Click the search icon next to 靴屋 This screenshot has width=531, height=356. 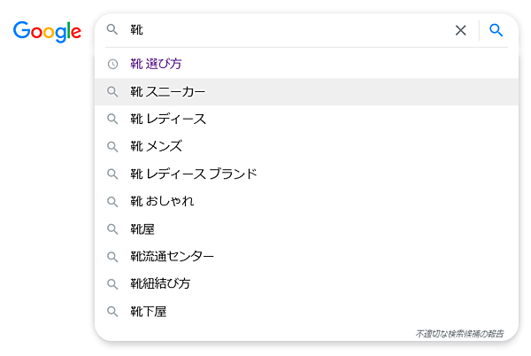pos(112,228)
